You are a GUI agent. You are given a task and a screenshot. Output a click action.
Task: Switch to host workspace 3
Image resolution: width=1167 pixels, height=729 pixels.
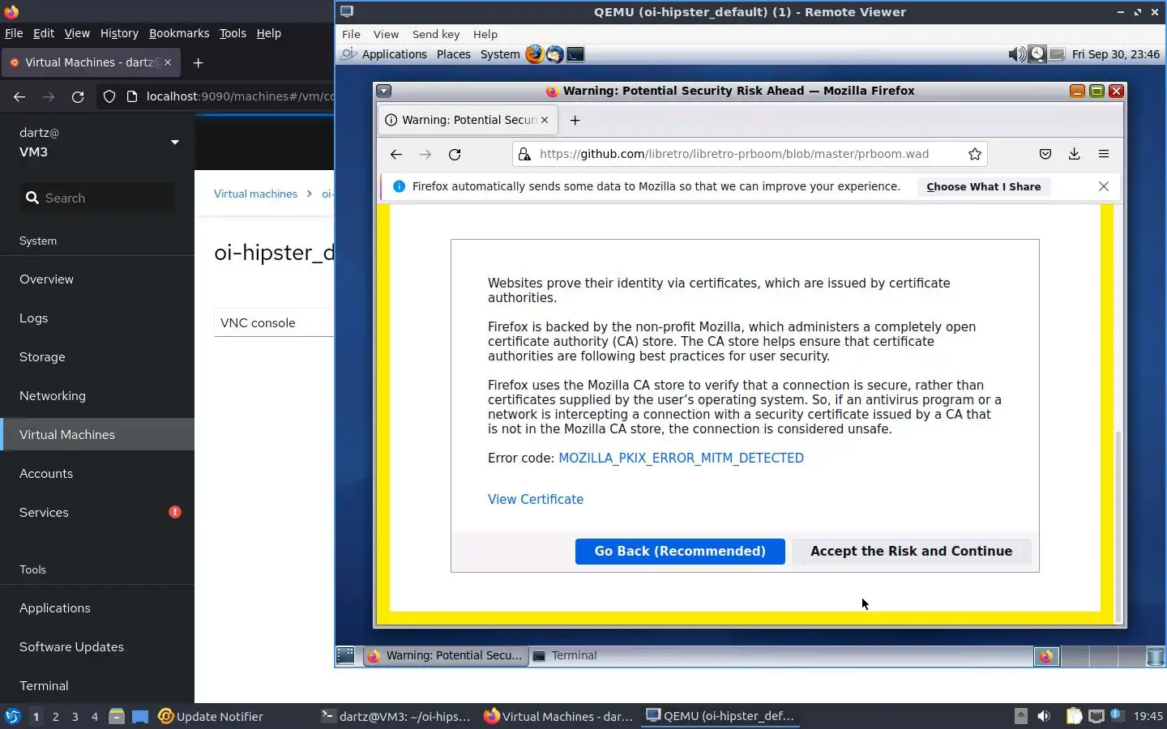[x=75, y=716]
